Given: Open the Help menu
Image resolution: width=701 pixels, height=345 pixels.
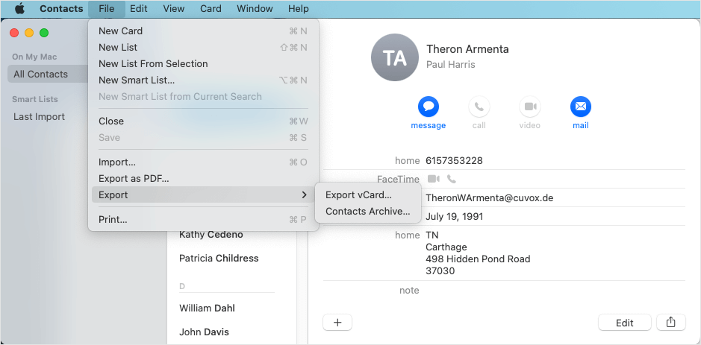Looking at the screenshot, I should coord(298,8).
